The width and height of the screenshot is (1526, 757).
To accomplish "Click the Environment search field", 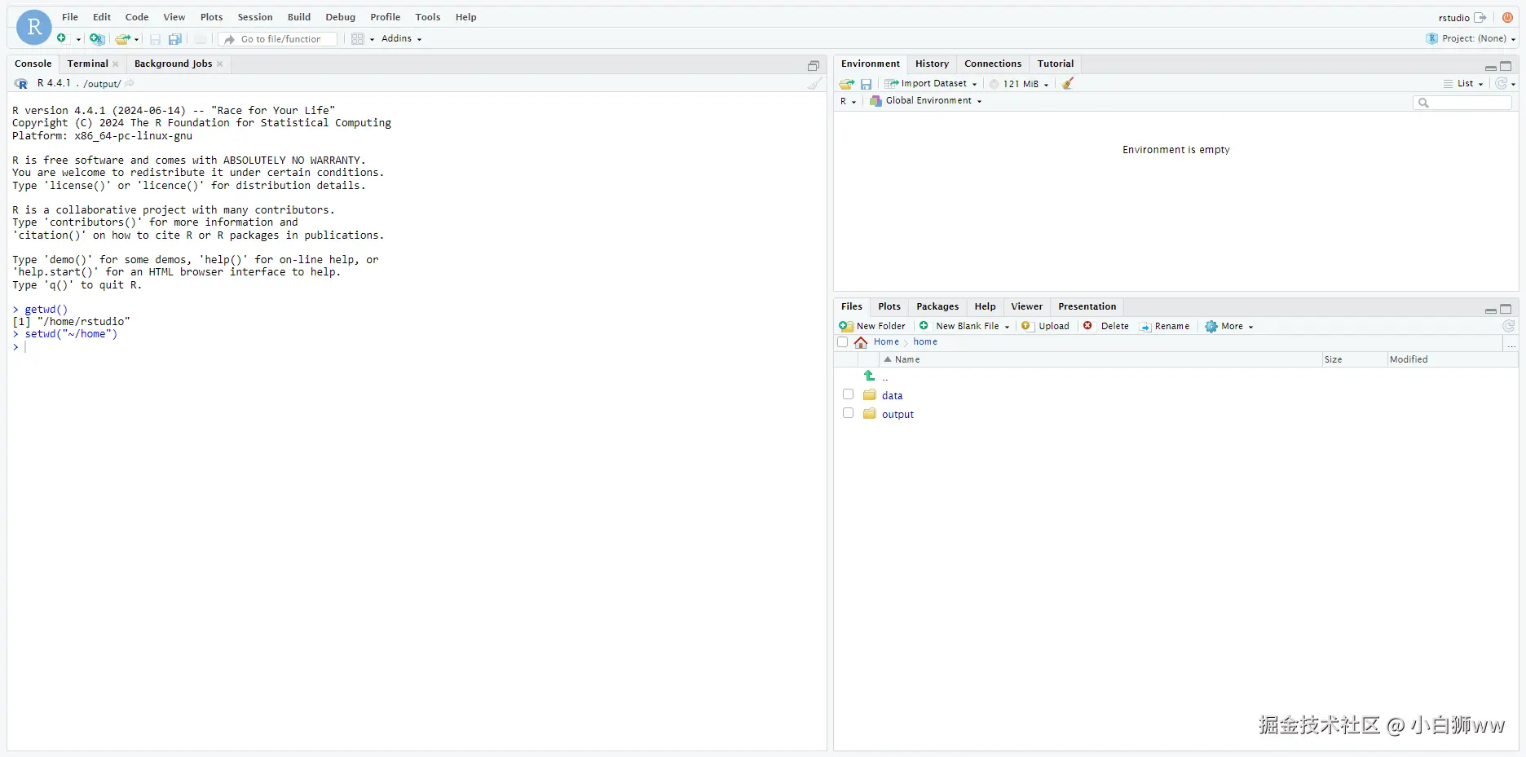I will (x=1462, y=103).
